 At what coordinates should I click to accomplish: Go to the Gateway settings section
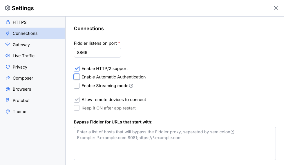pyautogui.click(x=32, y=45)
